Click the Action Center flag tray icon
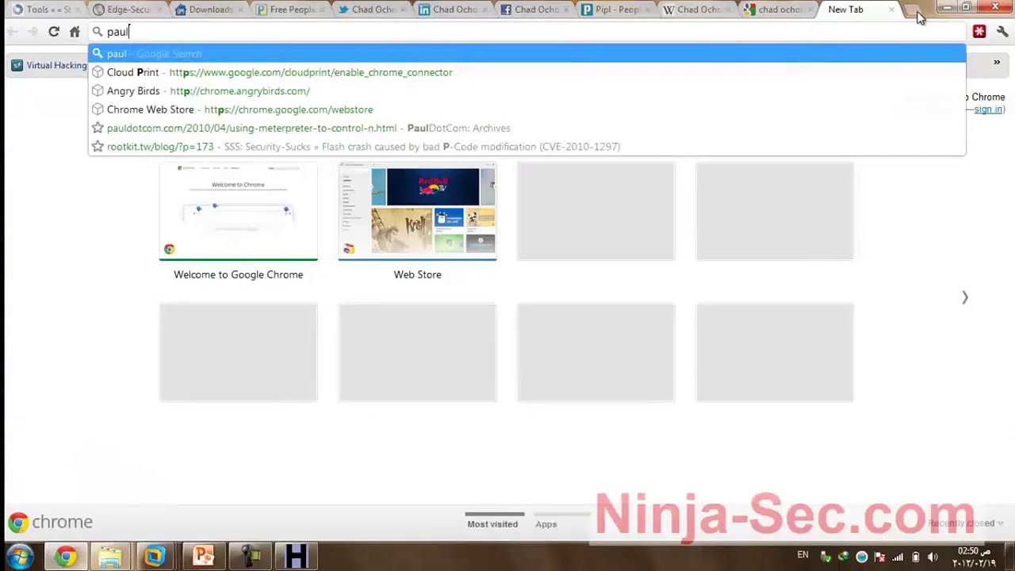The width and height of the screenshot is (1015, 571). tap(879, 557)
